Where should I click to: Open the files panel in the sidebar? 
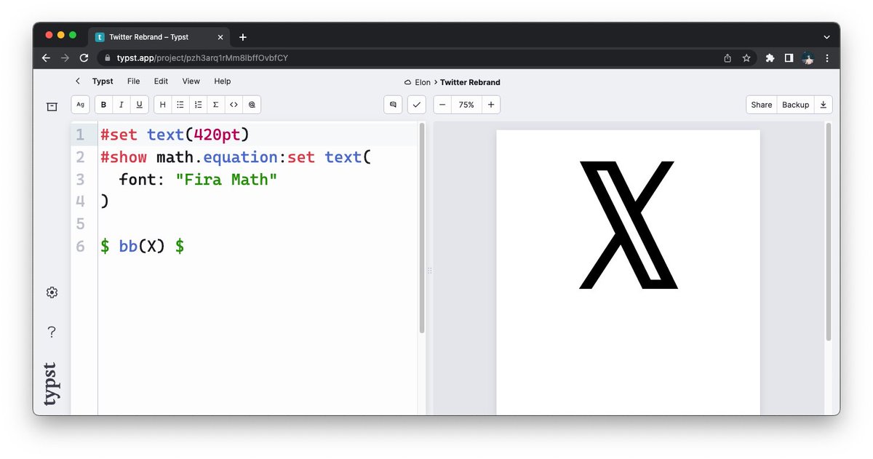[x=52, y=107]
